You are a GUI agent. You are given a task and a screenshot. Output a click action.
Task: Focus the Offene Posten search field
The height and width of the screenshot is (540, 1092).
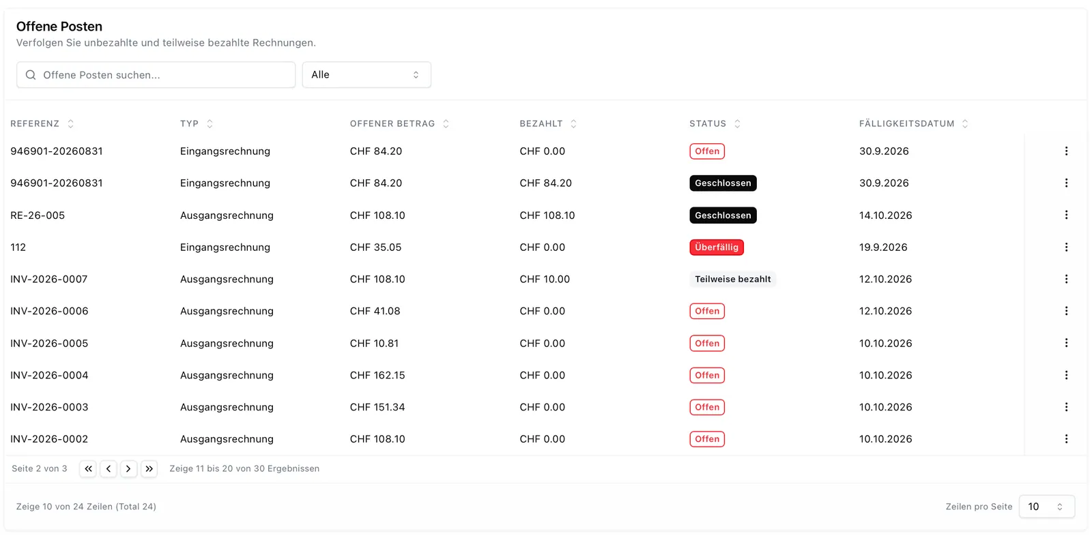[156, 75]
